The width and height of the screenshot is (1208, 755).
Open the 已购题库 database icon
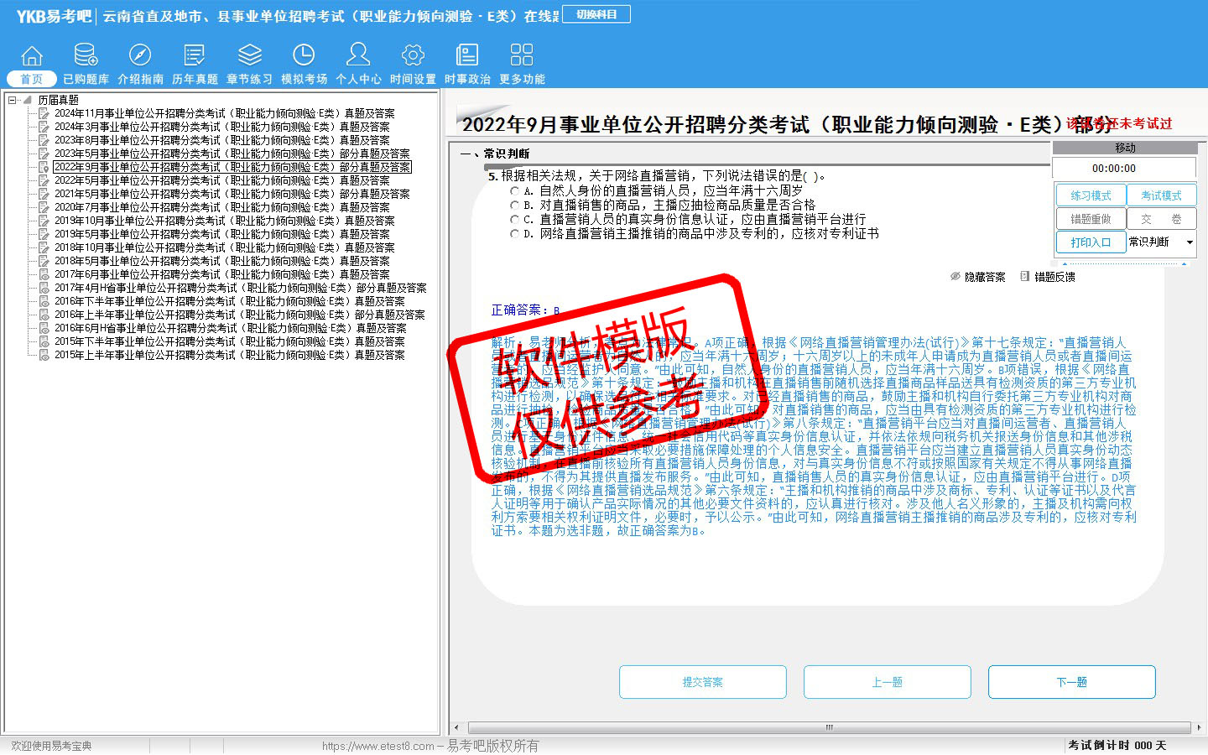pos(86,56)
